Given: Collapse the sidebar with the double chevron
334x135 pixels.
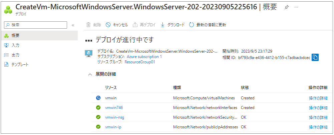Looking at the screenshot, I should 73,25.
